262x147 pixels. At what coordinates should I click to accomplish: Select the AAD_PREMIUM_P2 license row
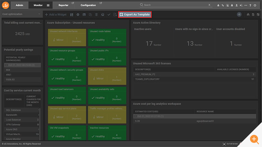195,74
